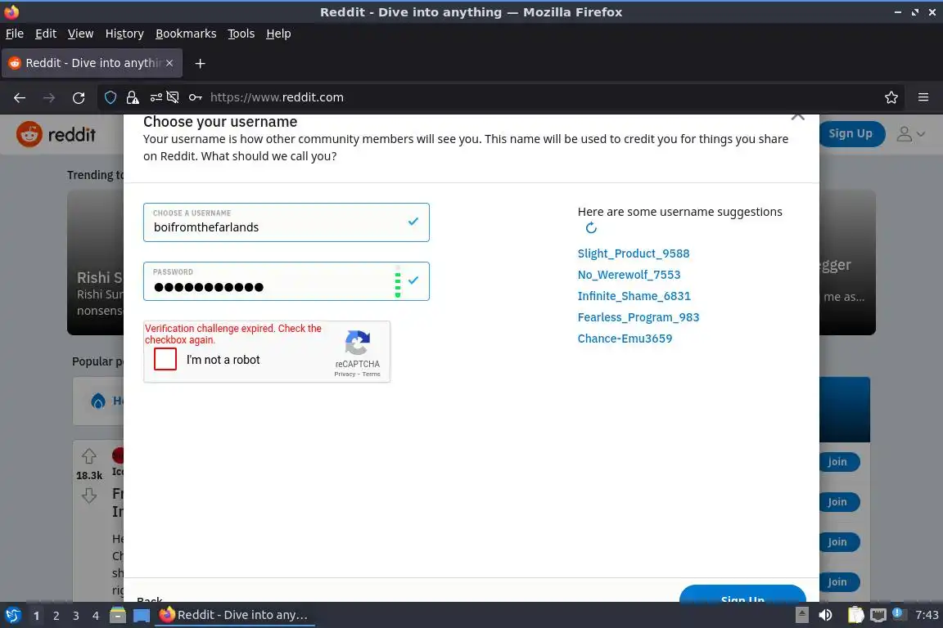
Task: Open the Tools menu
Action: (x=241, y=34)
